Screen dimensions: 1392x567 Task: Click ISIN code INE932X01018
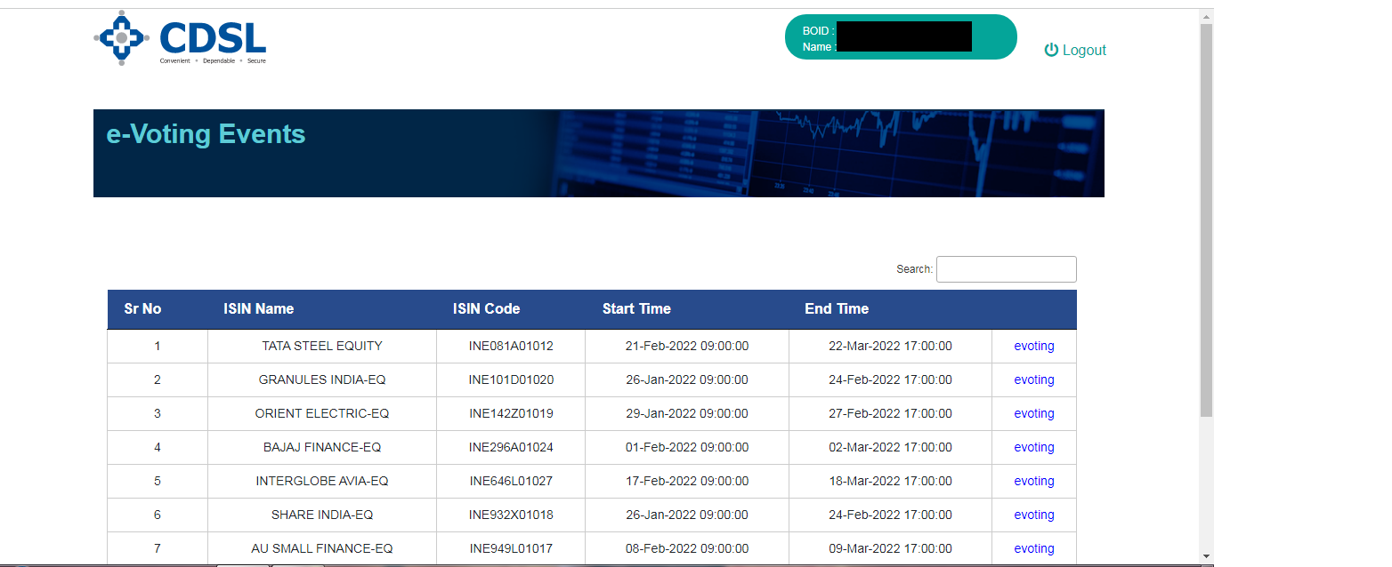tap(511, 515)
